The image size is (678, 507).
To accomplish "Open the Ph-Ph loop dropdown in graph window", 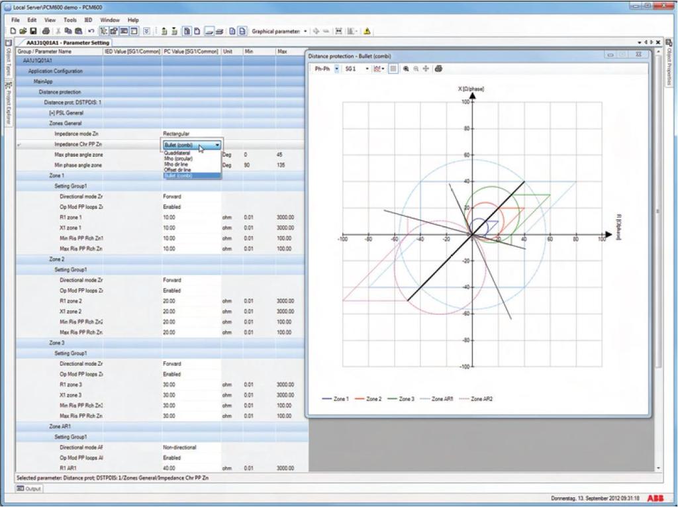I will (x=337, y=69).
